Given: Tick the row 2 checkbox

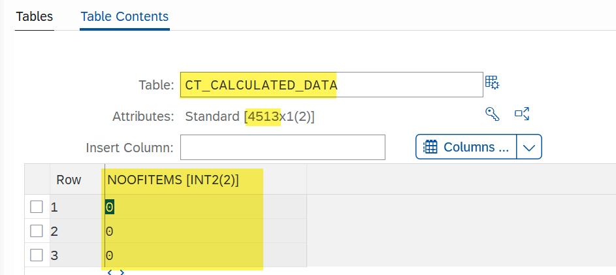Looking at the screenshot, I should 37,231.
